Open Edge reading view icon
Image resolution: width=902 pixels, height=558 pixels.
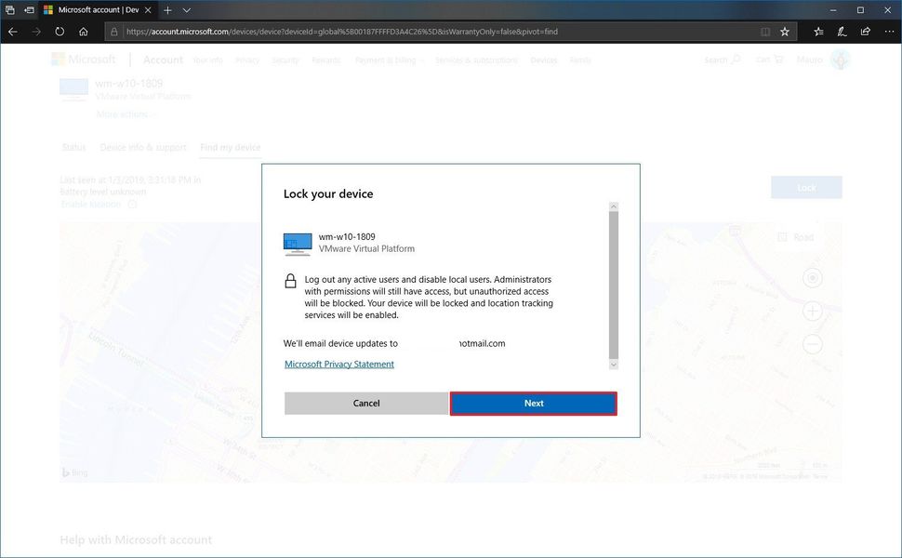(x=765, y=31)
